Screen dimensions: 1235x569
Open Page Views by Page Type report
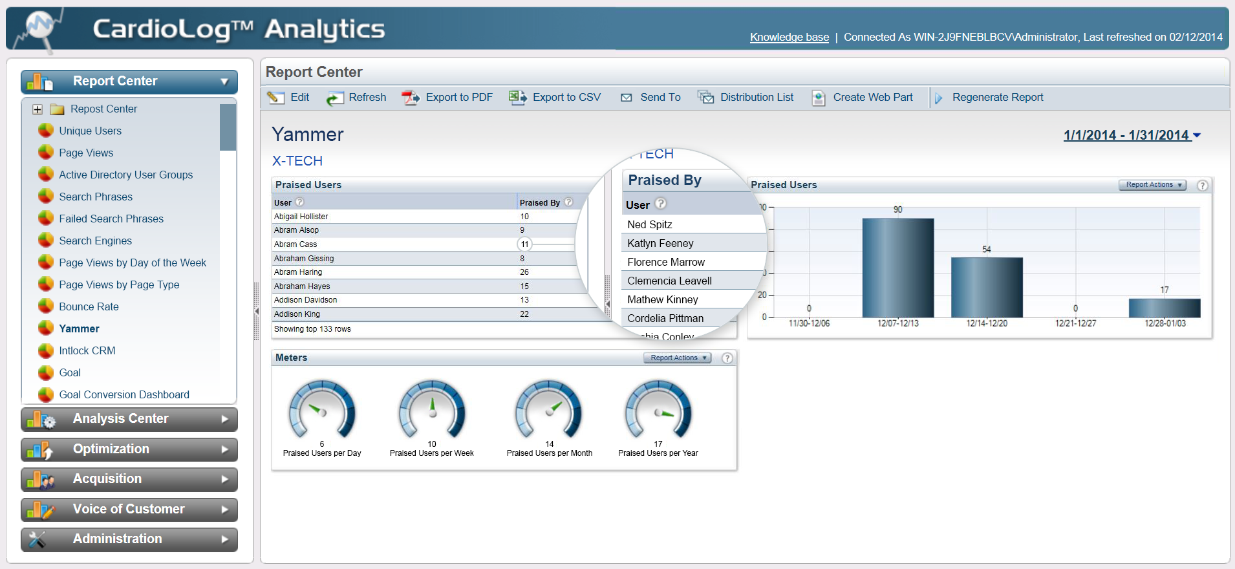[x=119, y=284]
